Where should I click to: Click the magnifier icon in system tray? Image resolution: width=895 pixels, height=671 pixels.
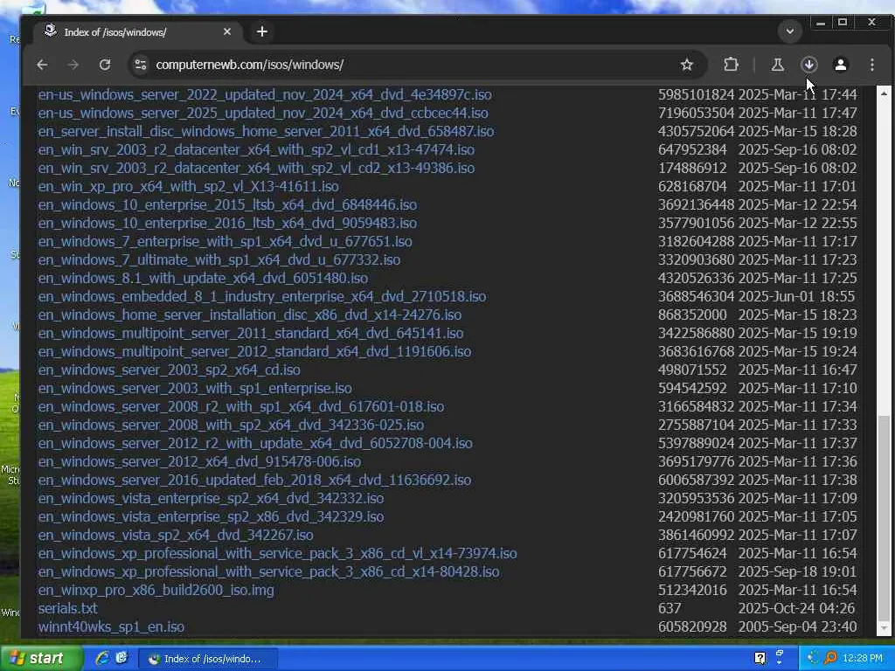[x=830, y=658]
